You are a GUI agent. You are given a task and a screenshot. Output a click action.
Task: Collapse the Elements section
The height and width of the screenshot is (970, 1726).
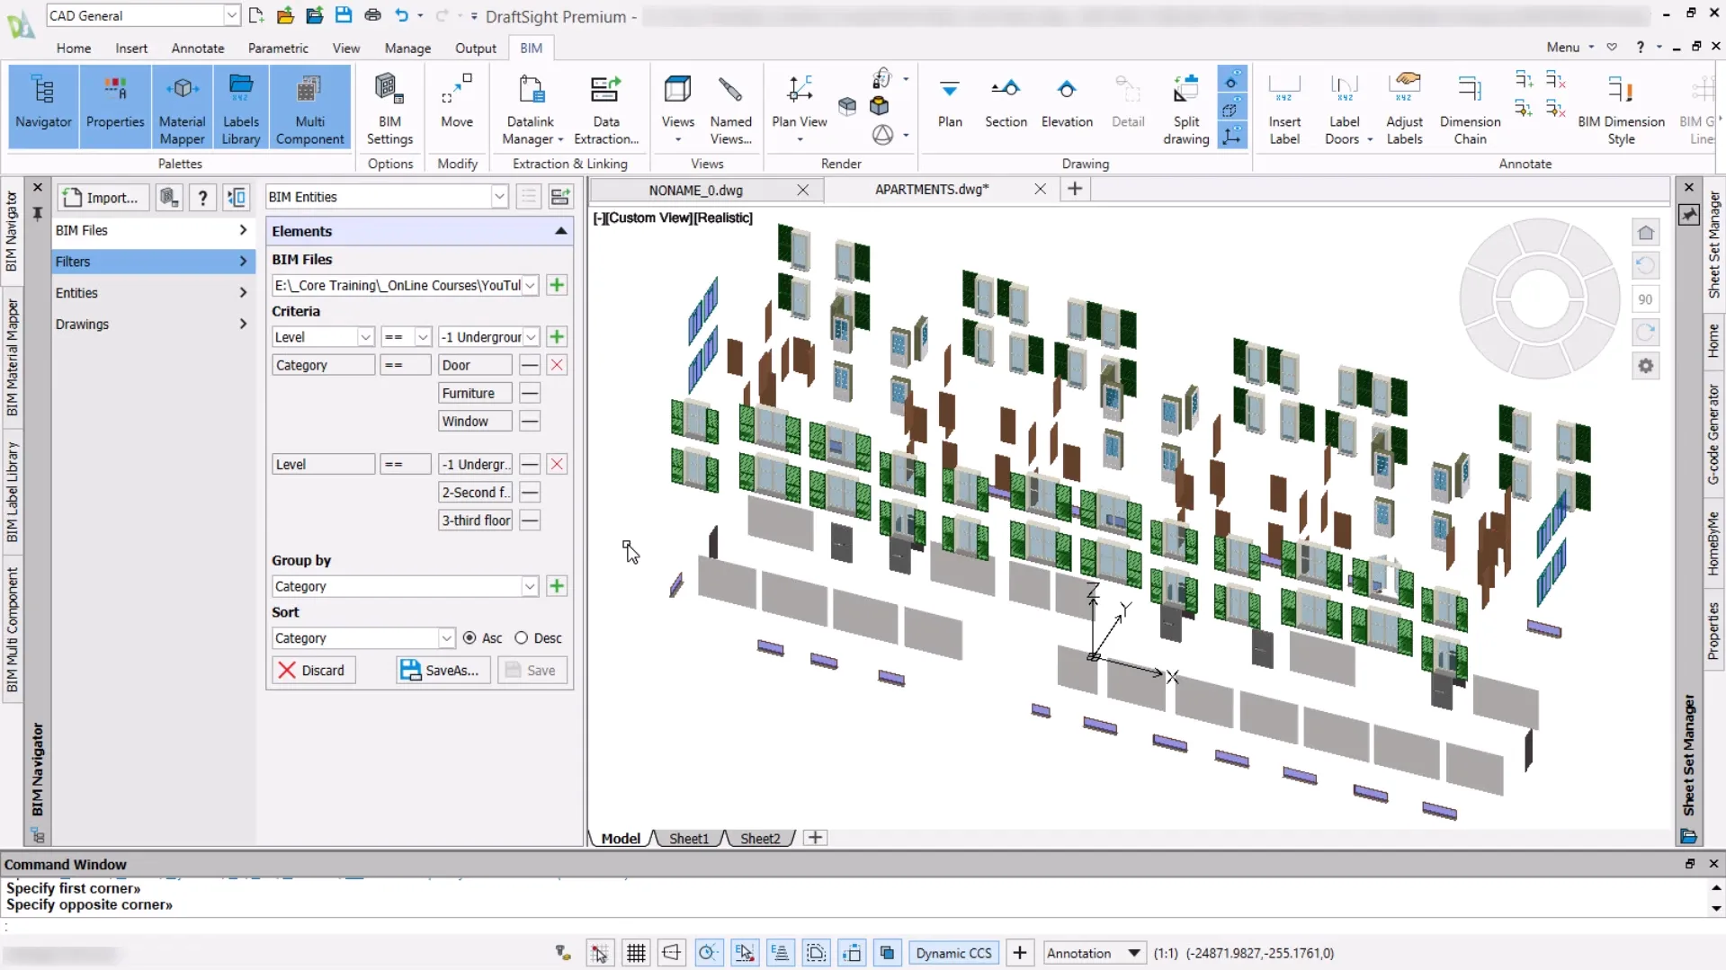pos(560,231)
